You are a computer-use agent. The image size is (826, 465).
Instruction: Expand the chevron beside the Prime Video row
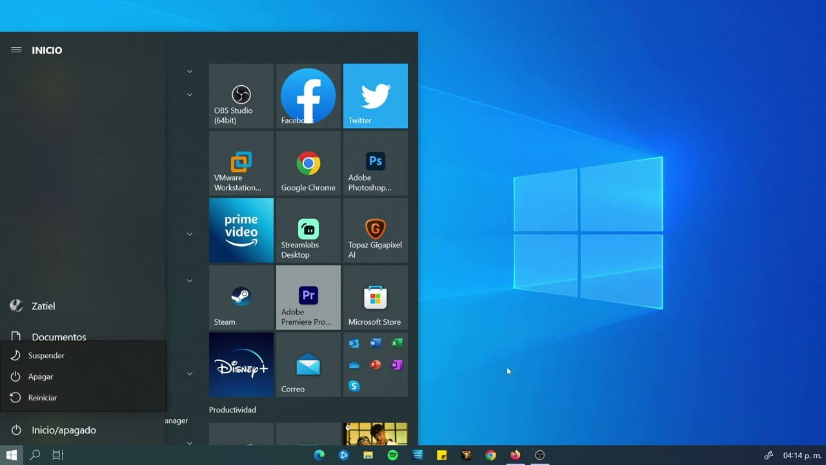click(190, 234)
